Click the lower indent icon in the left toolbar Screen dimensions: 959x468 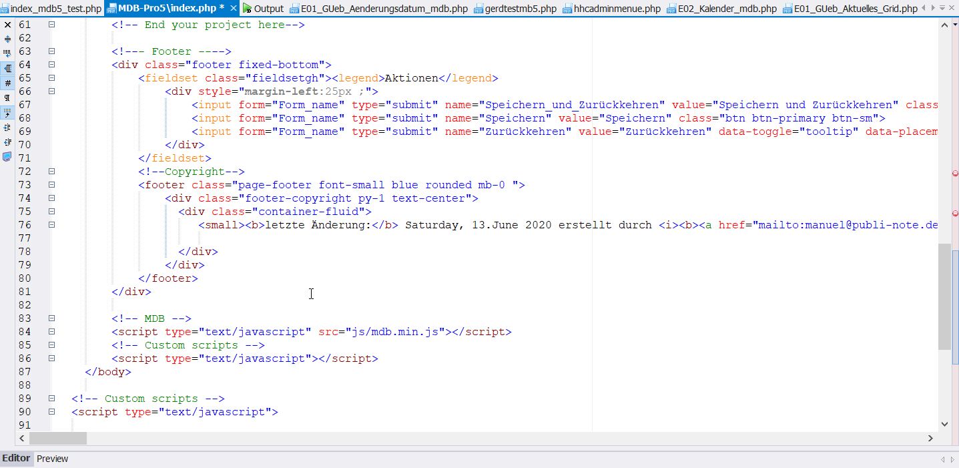[7, 142]
